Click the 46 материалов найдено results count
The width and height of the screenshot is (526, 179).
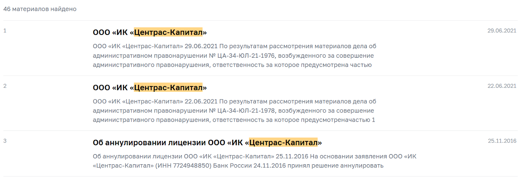[40, 9]
